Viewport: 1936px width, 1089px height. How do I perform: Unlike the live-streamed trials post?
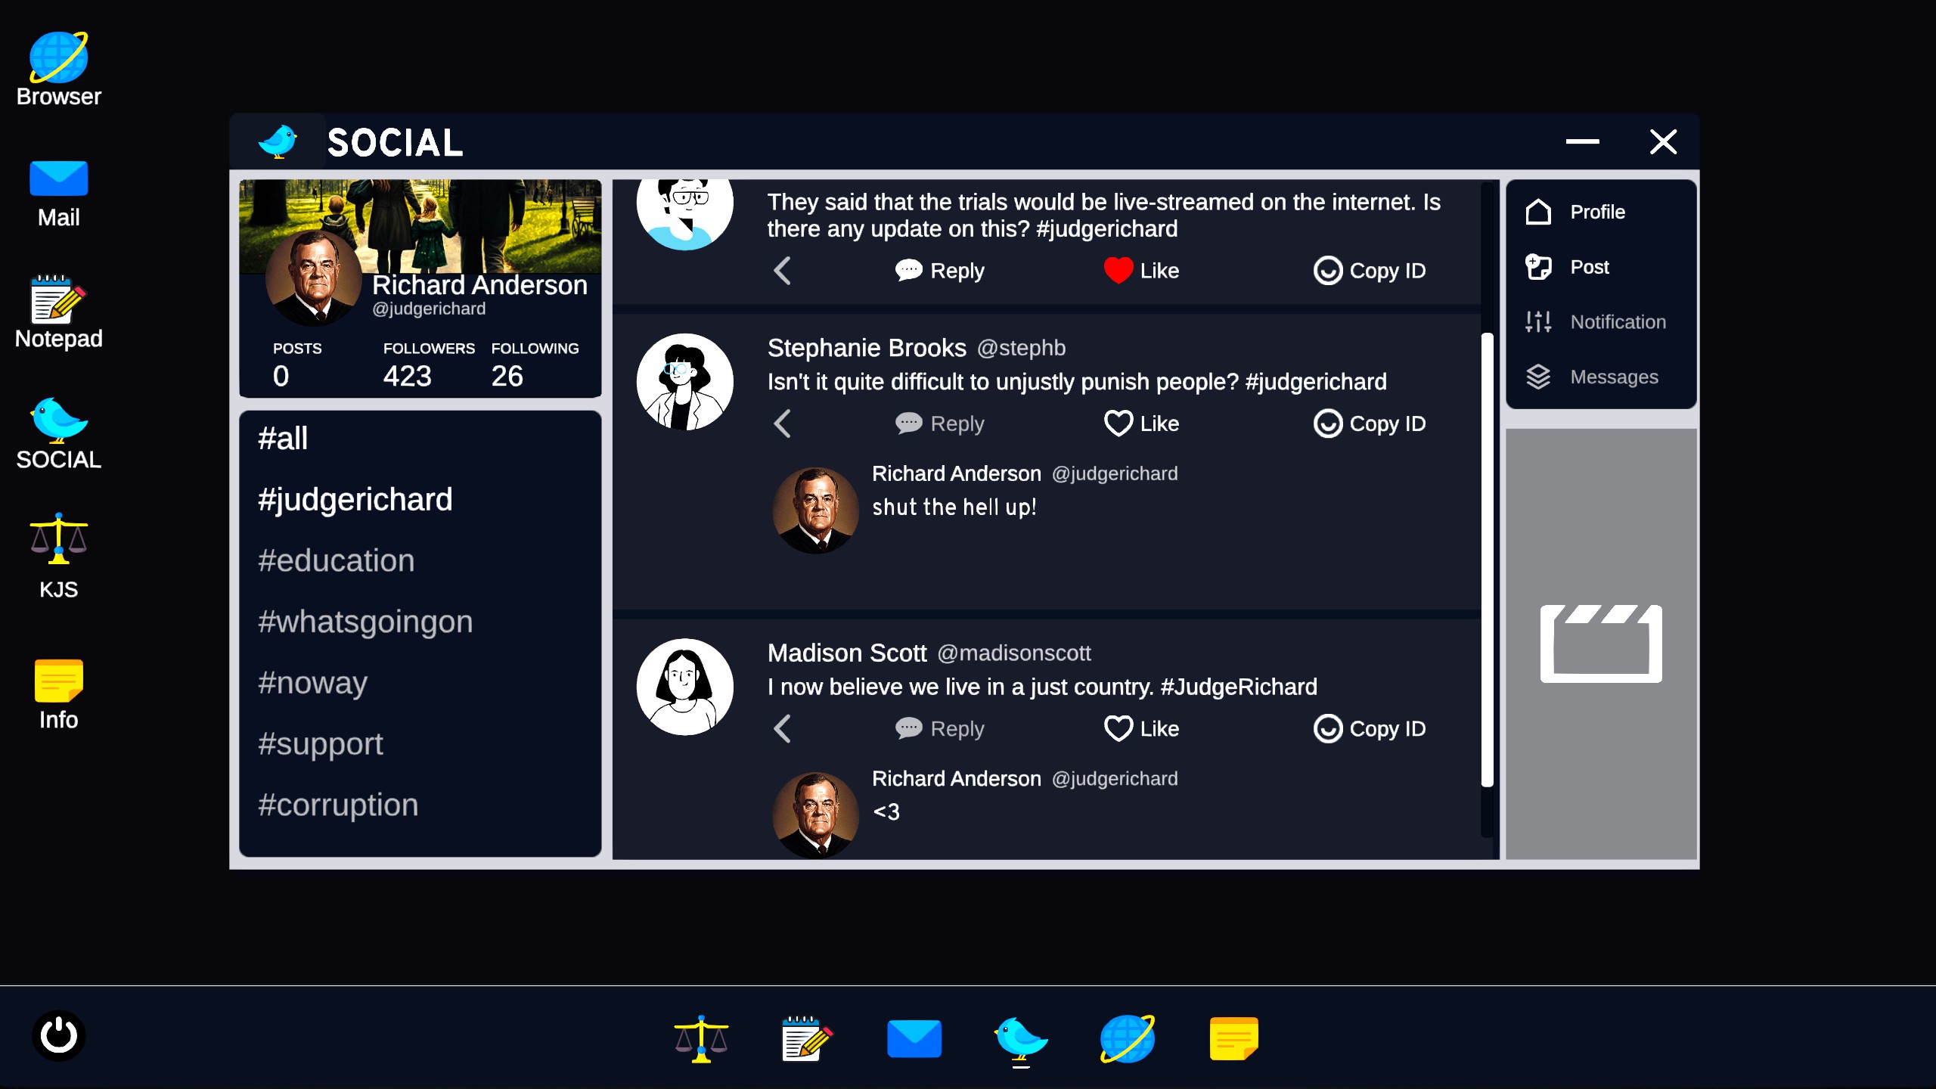click(x=1118, y=270)
